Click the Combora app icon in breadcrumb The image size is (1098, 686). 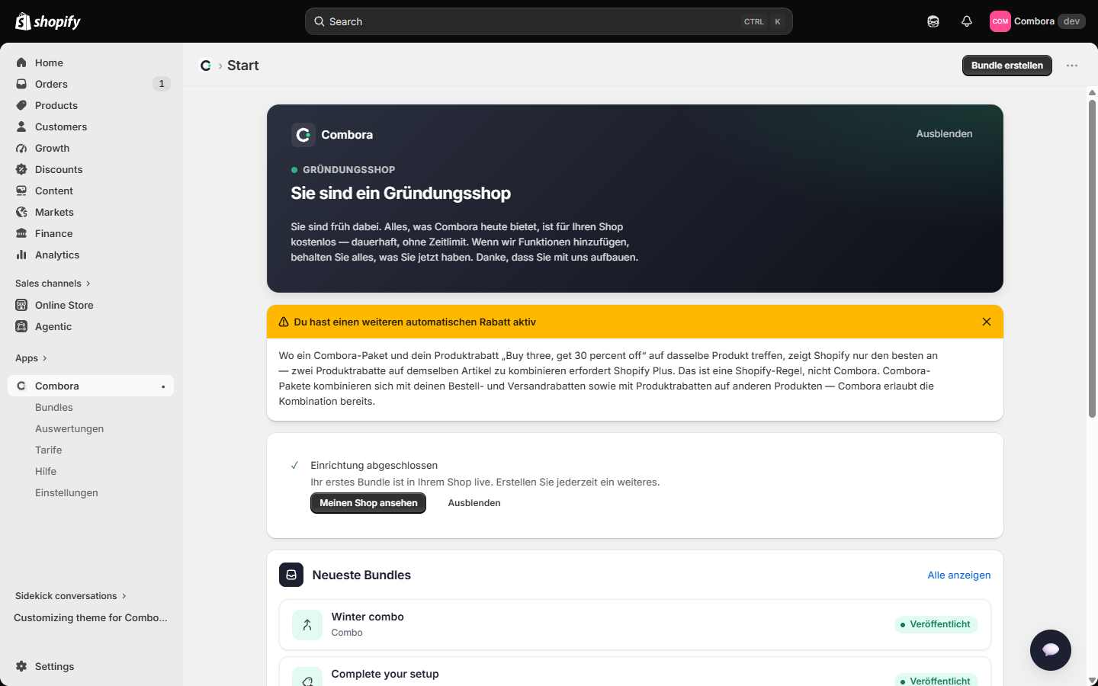tap(206, 66)
